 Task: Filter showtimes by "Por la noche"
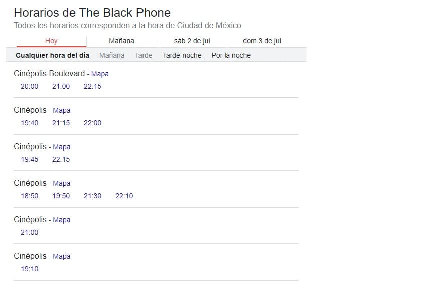pyautogui.click(x=231, y=55)
